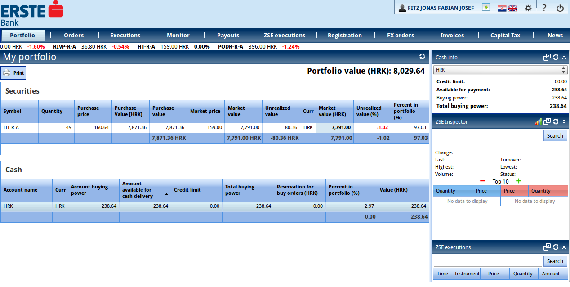Click Search button in ZSE Inspector
The height and width of the screenshot is (287, 570).
coord(555,135)
